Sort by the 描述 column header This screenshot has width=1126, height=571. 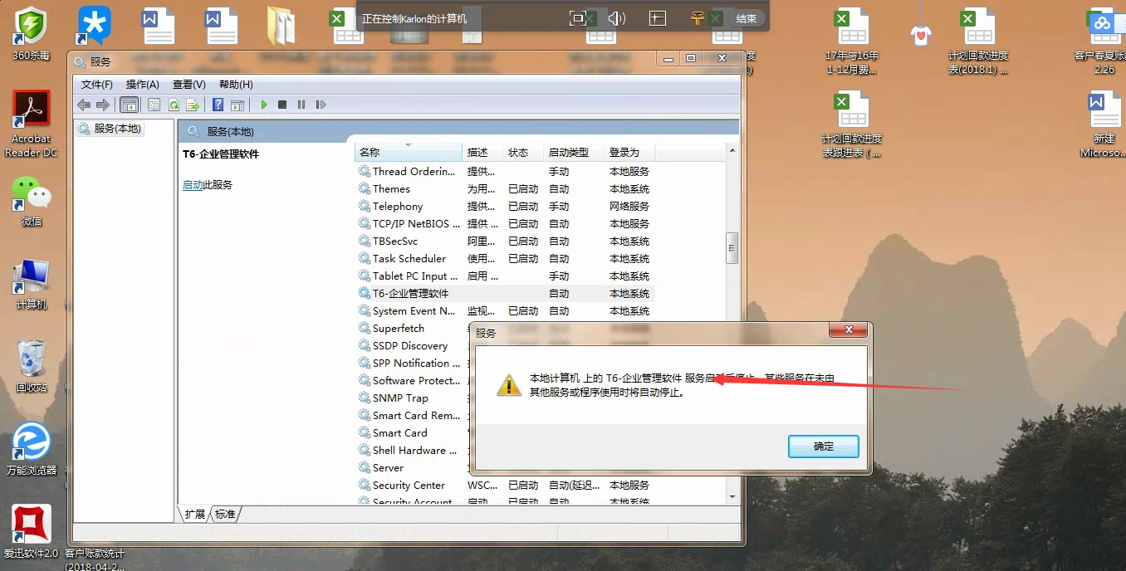(483, 152)
